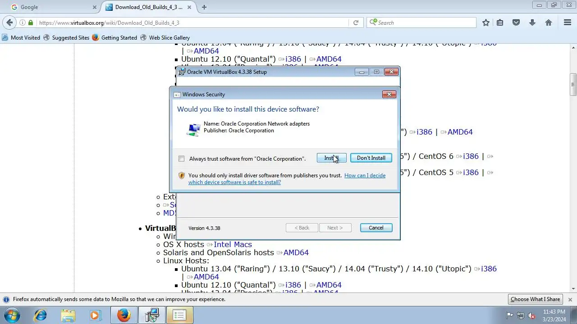Image resolution: width=577 pixels, height=324 pixels.
Task: Click the search engine icon in search box
Action: pos(373,22)
